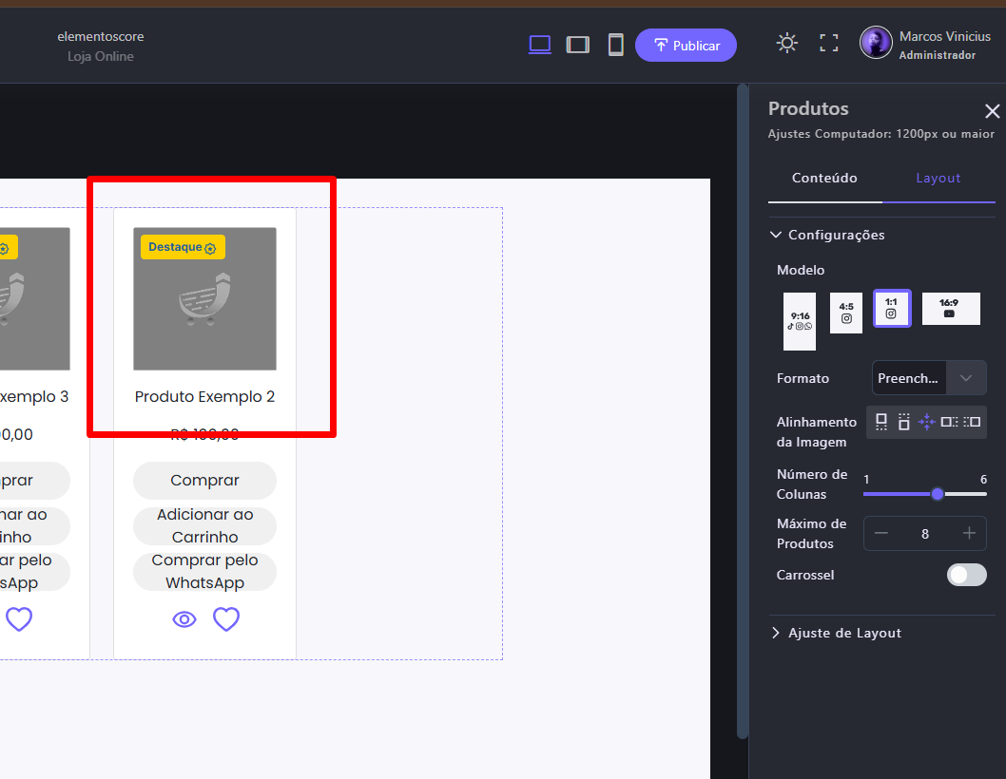The width and height of the screenshot is (1006, 779).
Task: Click the Publicar button
Action: 686,45
